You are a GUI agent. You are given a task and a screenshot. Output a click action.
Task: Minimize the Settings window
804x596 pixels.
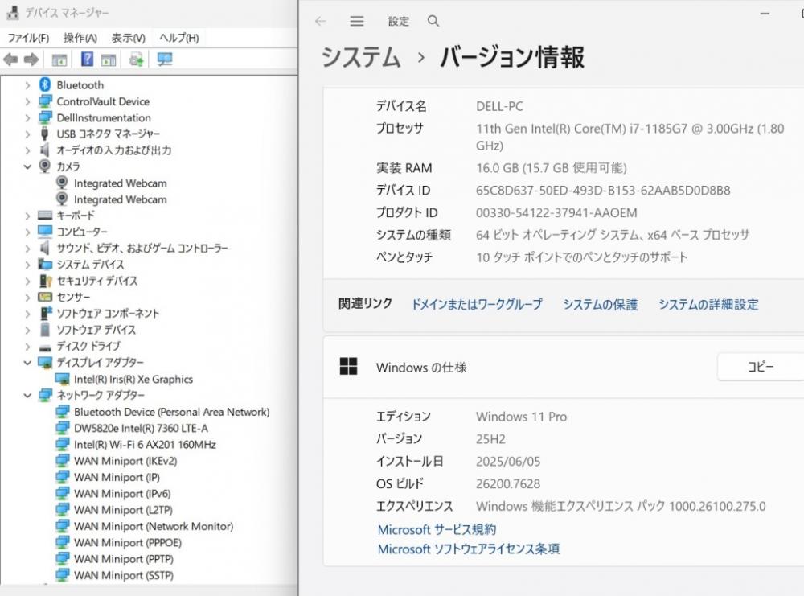tap(765, 14)
